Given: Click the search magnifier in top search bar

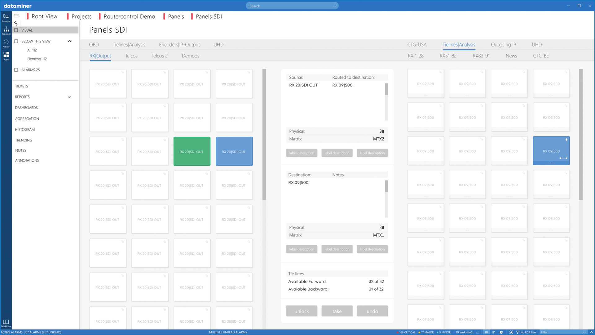Looking at the screenshot, I should coord(335,6).
